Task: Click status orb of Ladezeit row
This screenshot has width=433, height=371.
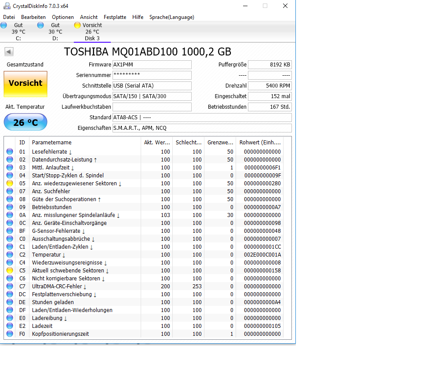Action: coord(10,326)
